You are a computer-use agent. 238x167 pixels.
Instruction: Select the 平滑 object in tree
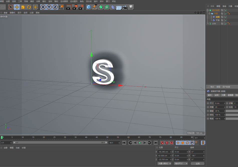point(218,20)
